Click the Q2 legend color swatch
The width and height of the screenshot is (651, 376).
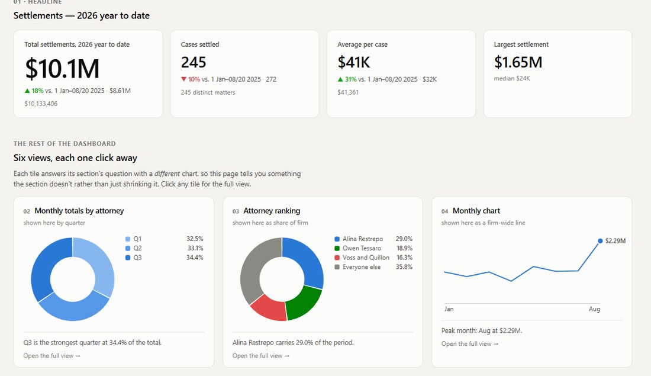(128, 249)
